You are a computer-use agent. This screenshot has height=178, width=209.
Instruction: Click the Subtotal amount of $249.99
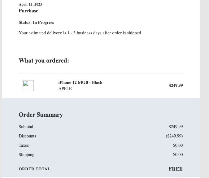pyautogui.click(x=176, y=127)
